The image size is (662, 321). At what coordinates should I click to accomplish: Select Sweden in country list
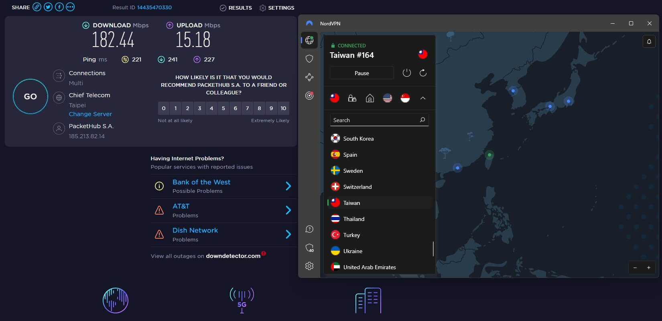379,171
